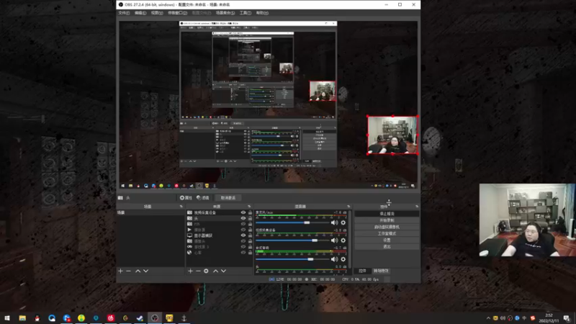Float the Controls dock using its header icon

(417, 207)
